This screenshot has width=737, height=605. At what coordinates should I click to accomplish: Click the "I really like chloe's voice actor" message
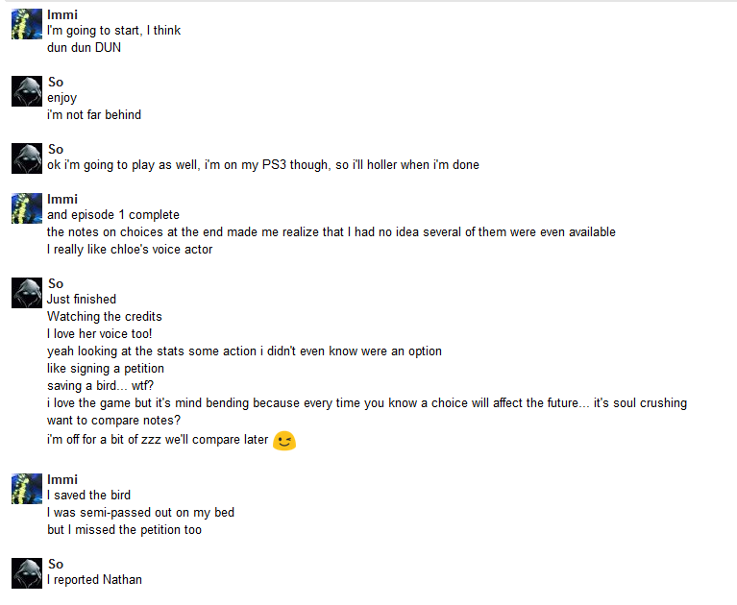(130, 250)
